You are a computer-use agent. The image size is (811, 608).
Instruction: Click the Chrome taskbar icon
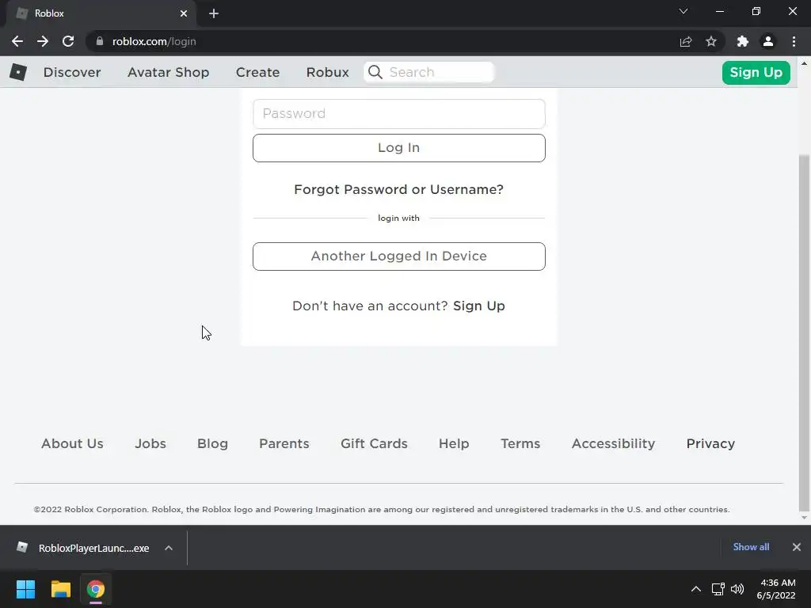tap(96, 589)
